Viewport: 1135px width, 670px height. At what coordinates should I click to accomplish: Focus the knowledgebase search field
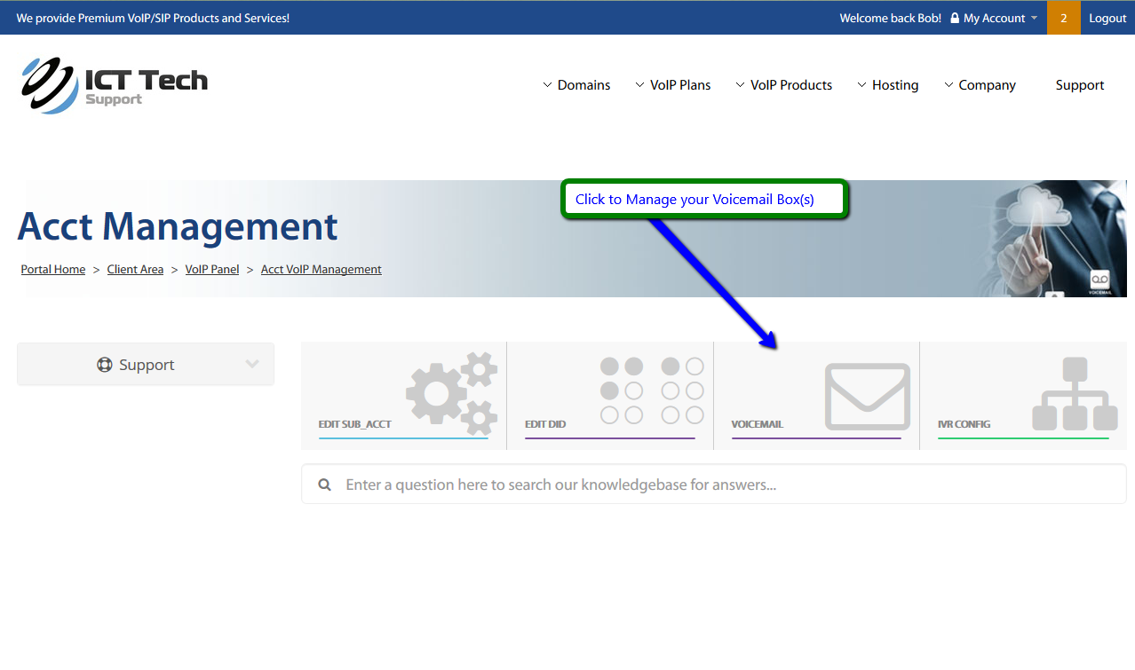click(714, 485)
